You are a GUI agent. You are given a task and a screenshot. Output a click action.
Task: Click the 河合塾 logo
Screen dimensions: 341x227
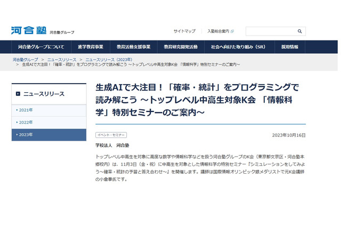[x=29, y=30]
